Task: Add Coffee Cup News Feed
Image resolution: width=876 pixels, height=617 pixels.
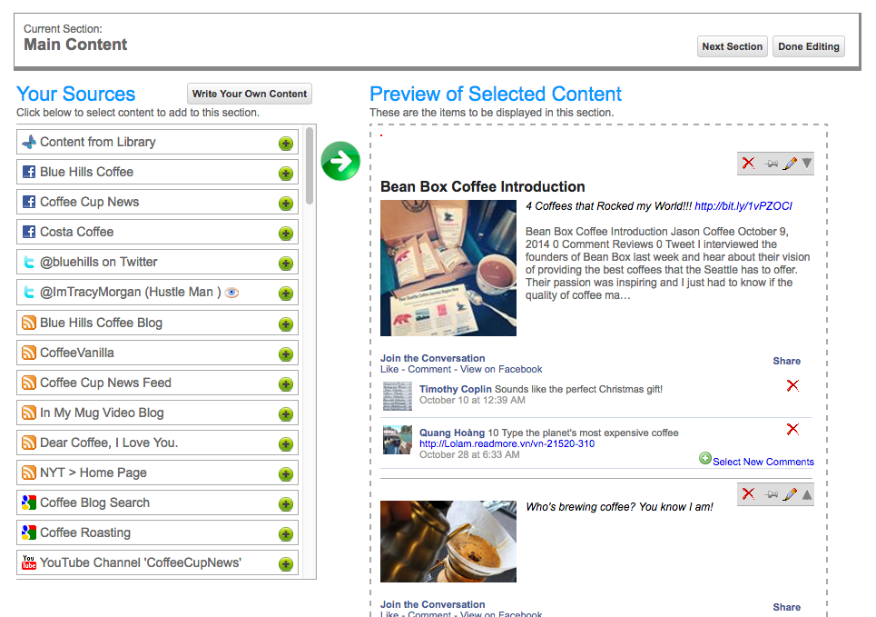Action: (x=285, y=384)
